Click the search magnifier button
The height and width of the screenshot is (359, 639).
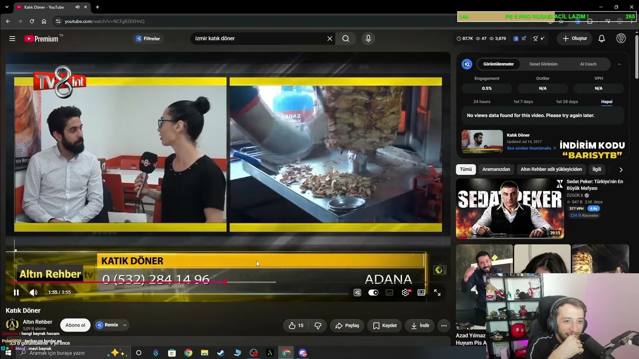coord(345,38)
